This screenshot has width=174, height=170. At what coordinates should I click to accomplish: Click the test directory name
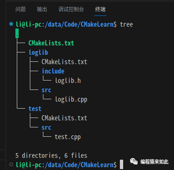tap(35, 109)
